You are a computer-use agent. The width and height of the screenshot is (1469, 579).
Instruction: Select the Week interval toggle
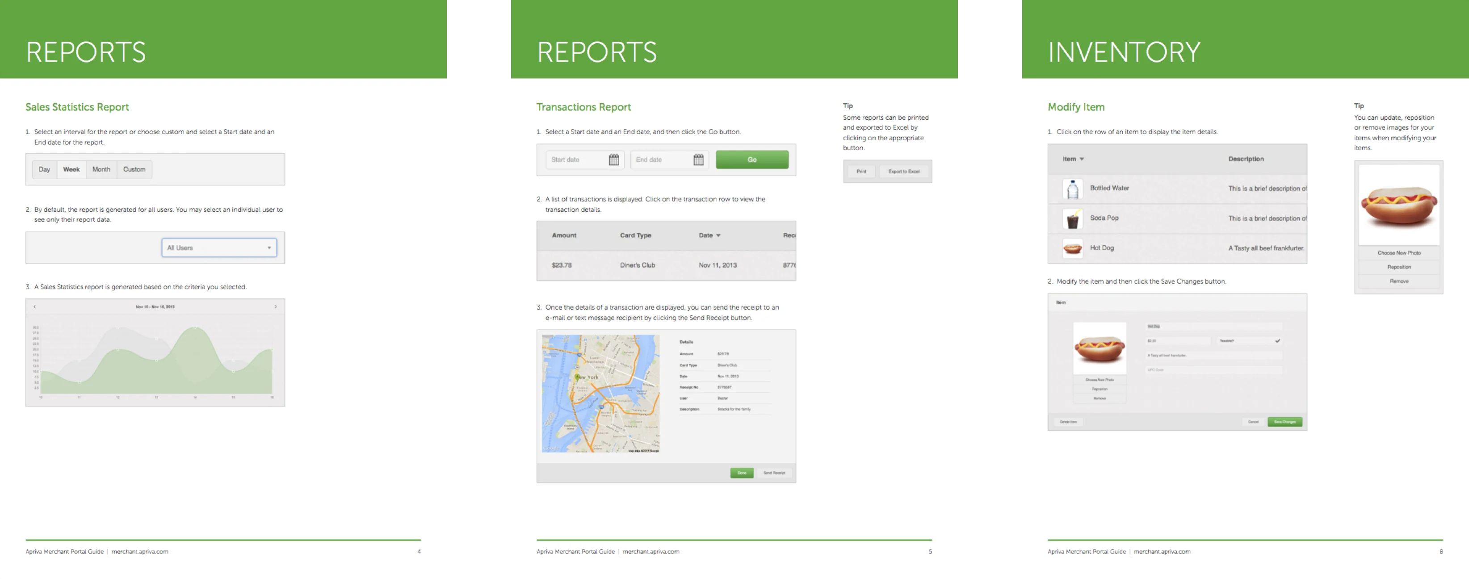pos(71,169)
